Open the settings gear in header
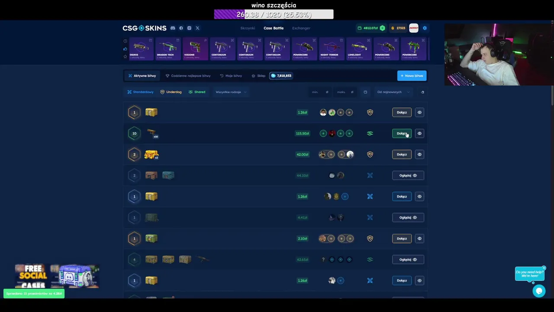 425,28
